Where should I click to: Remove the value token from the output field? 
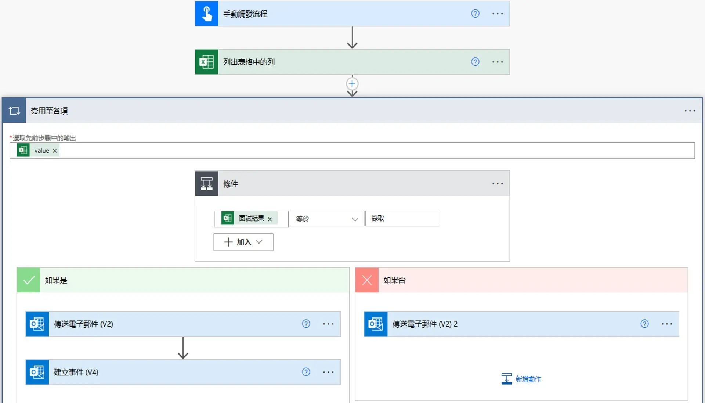click(55, 151)
